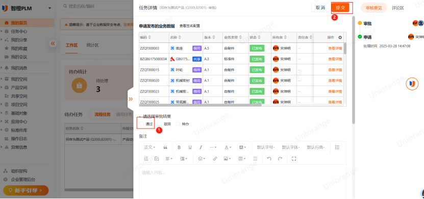Screen dimensions: 424x199
Task: Insert a hyperlink in the remark editor
Action: (215, 159)
